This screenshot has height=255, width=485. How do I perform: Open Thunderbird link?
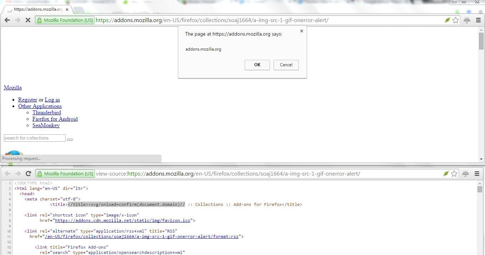pyautogui.click(x=47, y=113)
